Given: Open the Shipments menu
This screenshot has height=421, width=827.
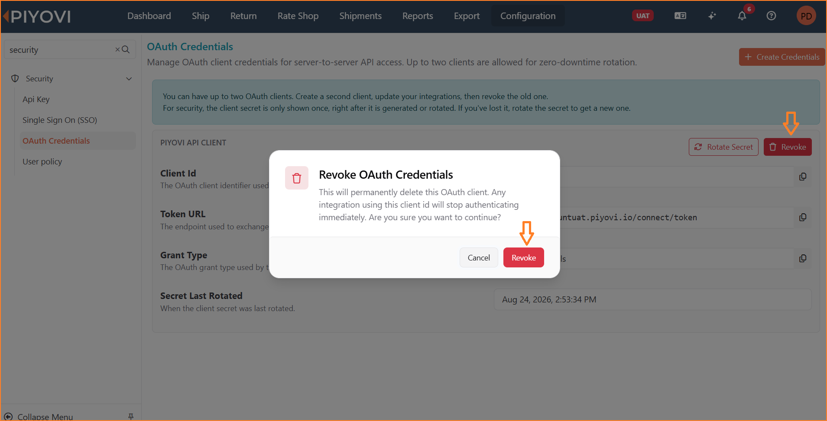Looking at the screenshot, I should point(360,16).
